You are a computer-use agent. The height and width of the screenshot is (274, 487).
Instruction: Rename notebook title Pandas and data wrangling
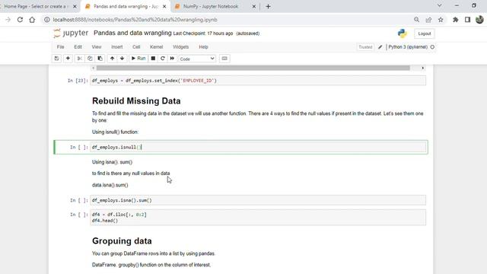pyautogui.click(x=132, y=33)
